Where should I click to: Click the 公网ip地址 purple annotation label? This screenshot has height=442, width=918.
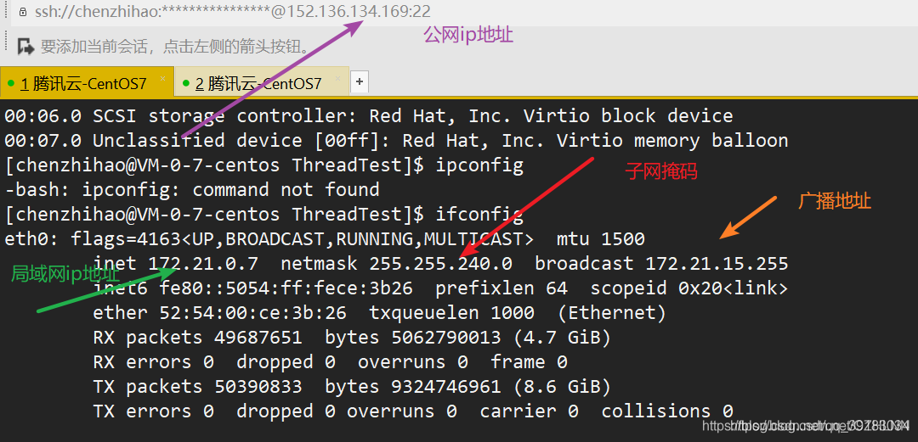[468, 35]
